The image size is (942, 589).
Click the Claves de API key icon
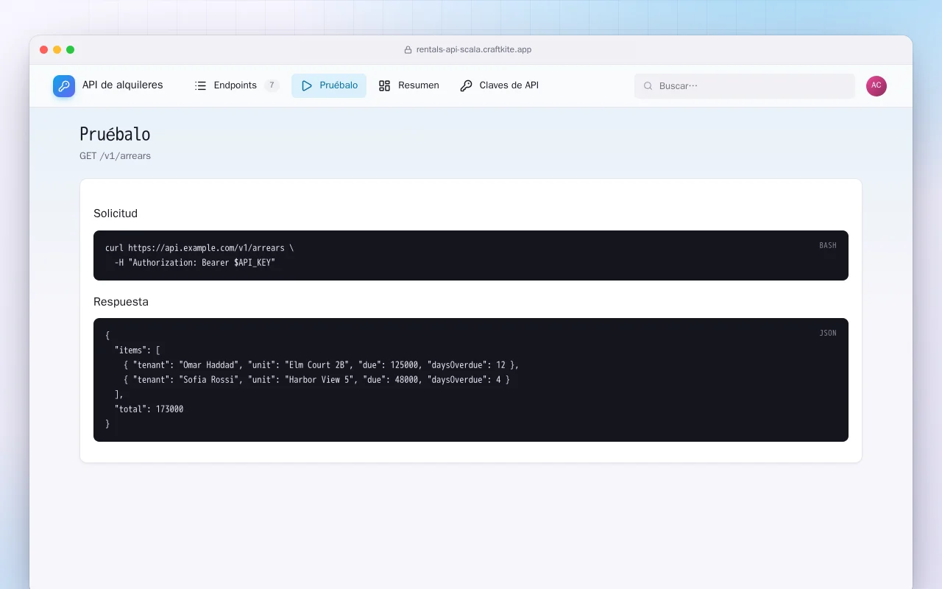[x=466, y=85]
